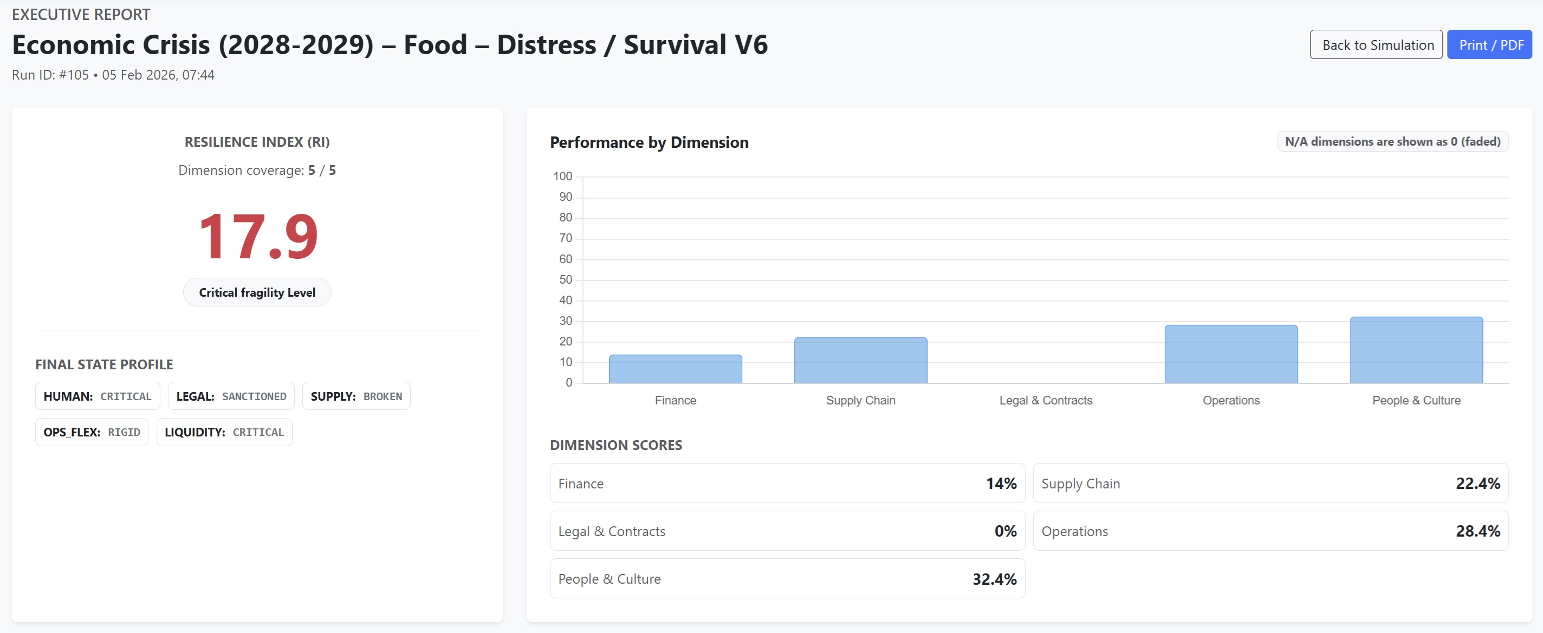Click the Supply Chain 22.4% score card

[x=1270, y=484]
